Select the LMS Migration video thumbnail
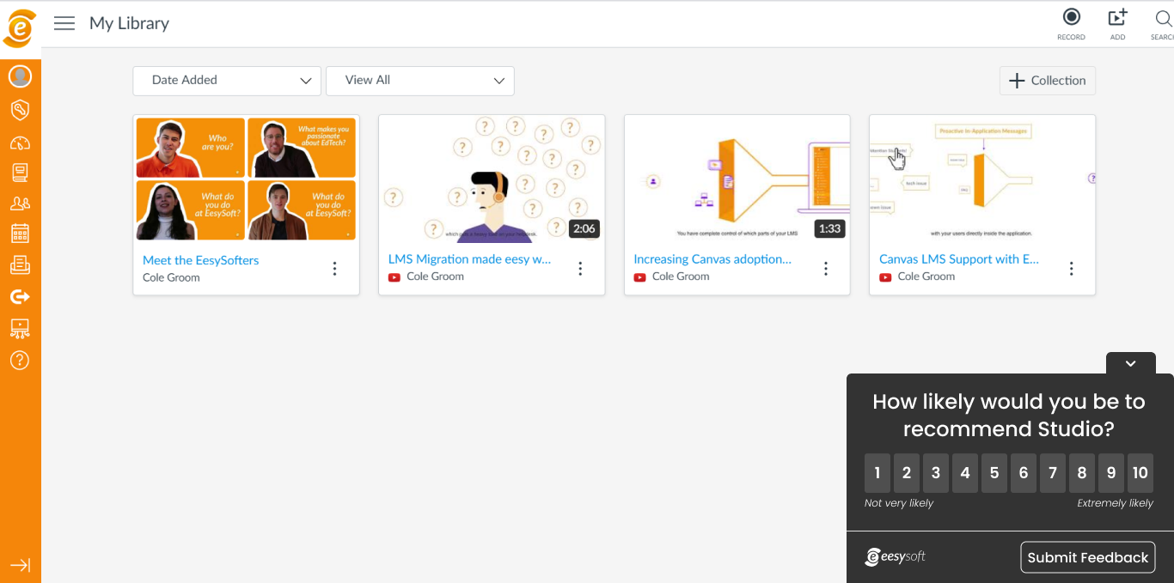The image size is (1174, 583). (492, 179)
